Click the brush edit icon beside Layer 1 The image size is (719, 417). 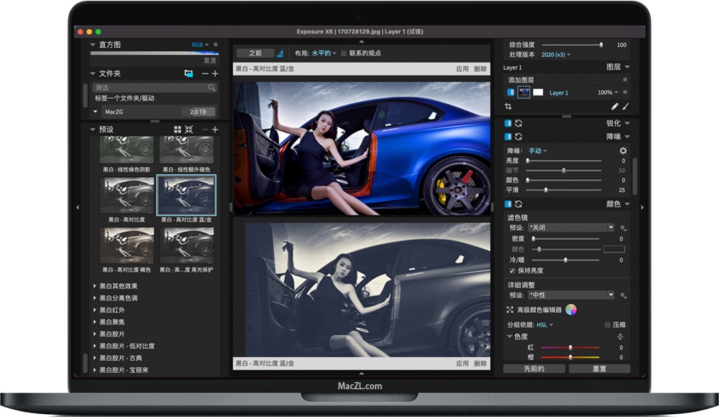click(x=625, y=107)
